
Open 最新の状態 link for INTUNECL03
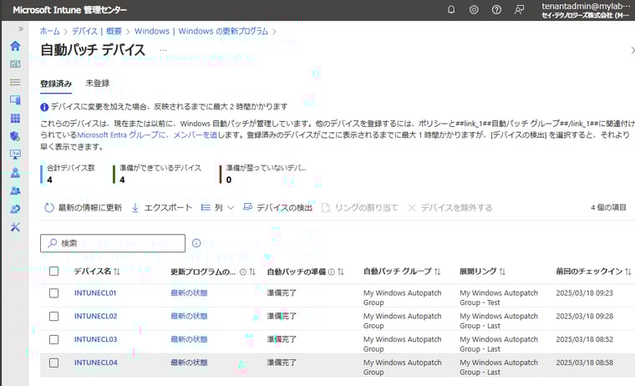click(x=189, y=339)
